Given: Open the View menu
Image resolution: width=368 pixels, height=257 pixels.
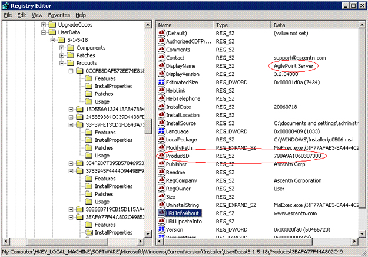Looking at the screenshot, I should [x=38, y=15].
